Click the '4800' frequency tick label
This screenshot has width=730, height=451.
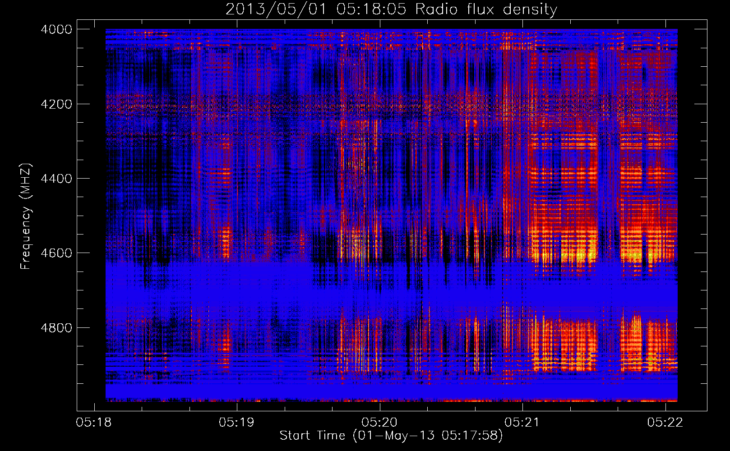point(56,328)
